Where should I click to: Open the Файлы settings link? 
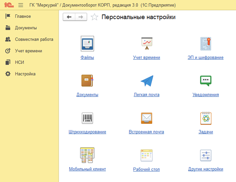pyautogui.click(x=87, y=57)
